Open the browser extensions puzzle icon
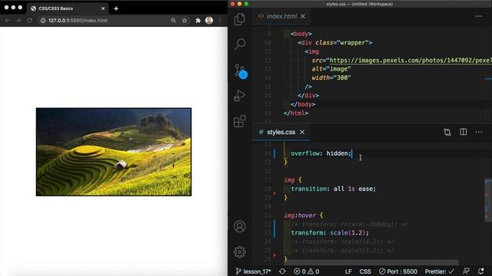The height and width of the screenshot is (276, 492). (198, 21)
